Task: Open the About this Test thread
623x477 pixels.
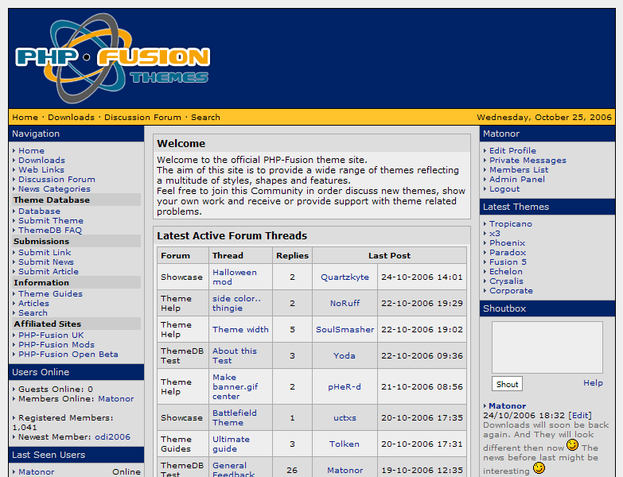Action: click(235, 355)
